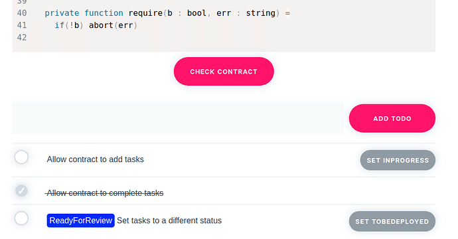Click the ADD TODO button
Screen dimensions: 458x239
coord(392,118)
